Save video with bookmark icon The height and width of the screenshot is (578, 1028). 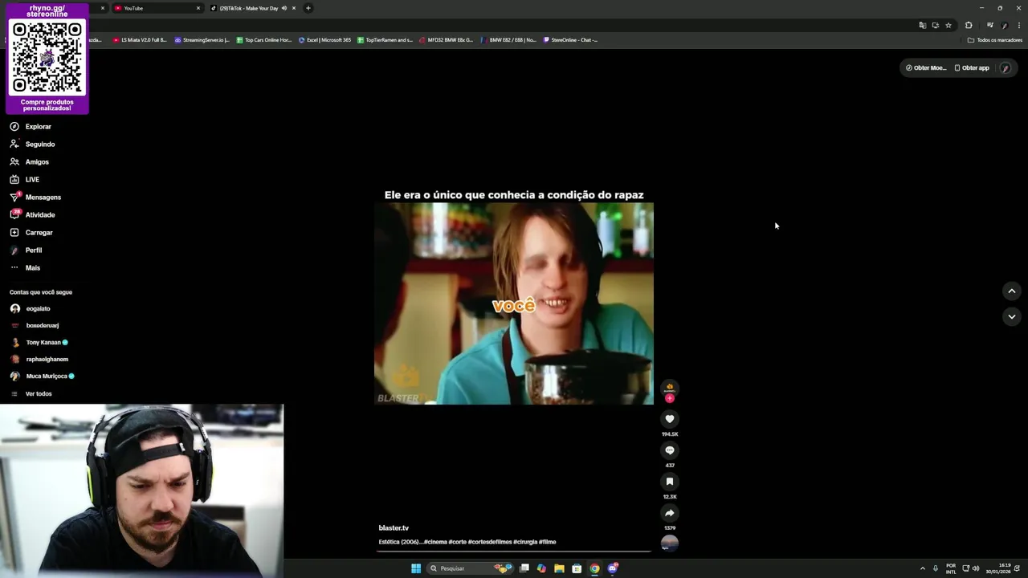(670, 482)
